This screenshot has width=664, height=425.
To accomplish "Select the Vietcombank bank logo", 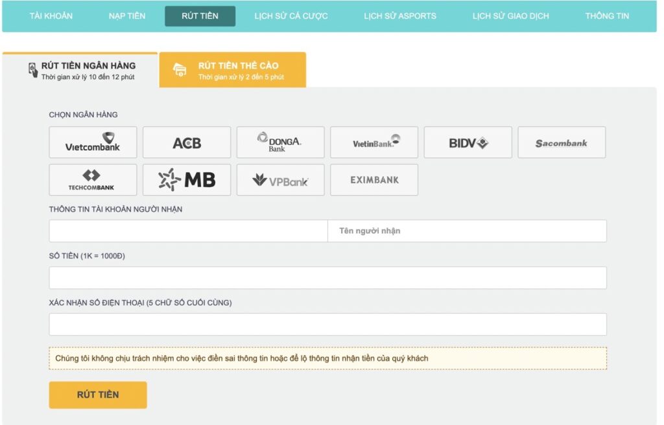I will coord(93,143).
